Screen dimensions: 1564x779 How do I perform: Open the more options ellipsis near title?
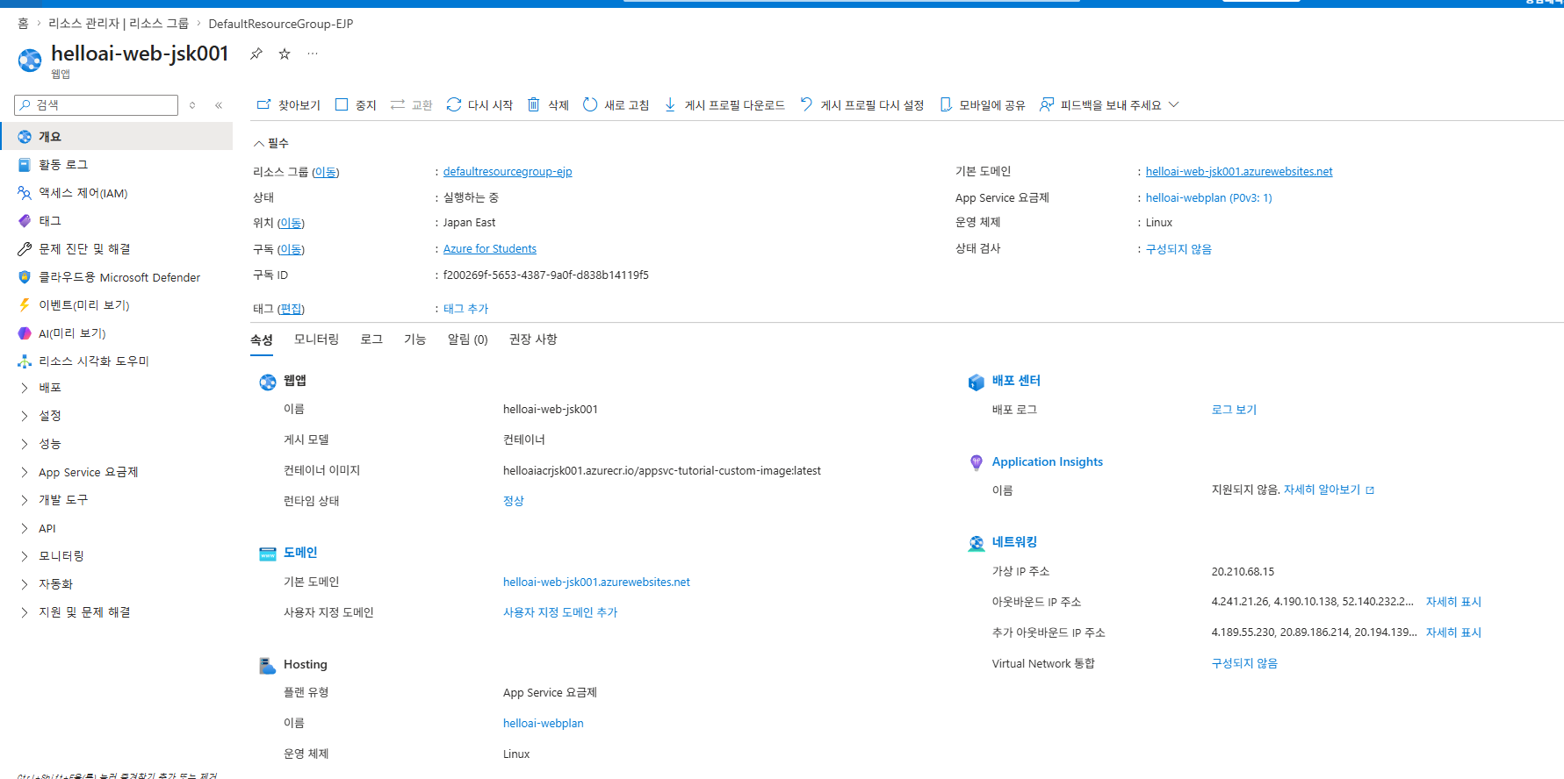[x=313, y=54]
